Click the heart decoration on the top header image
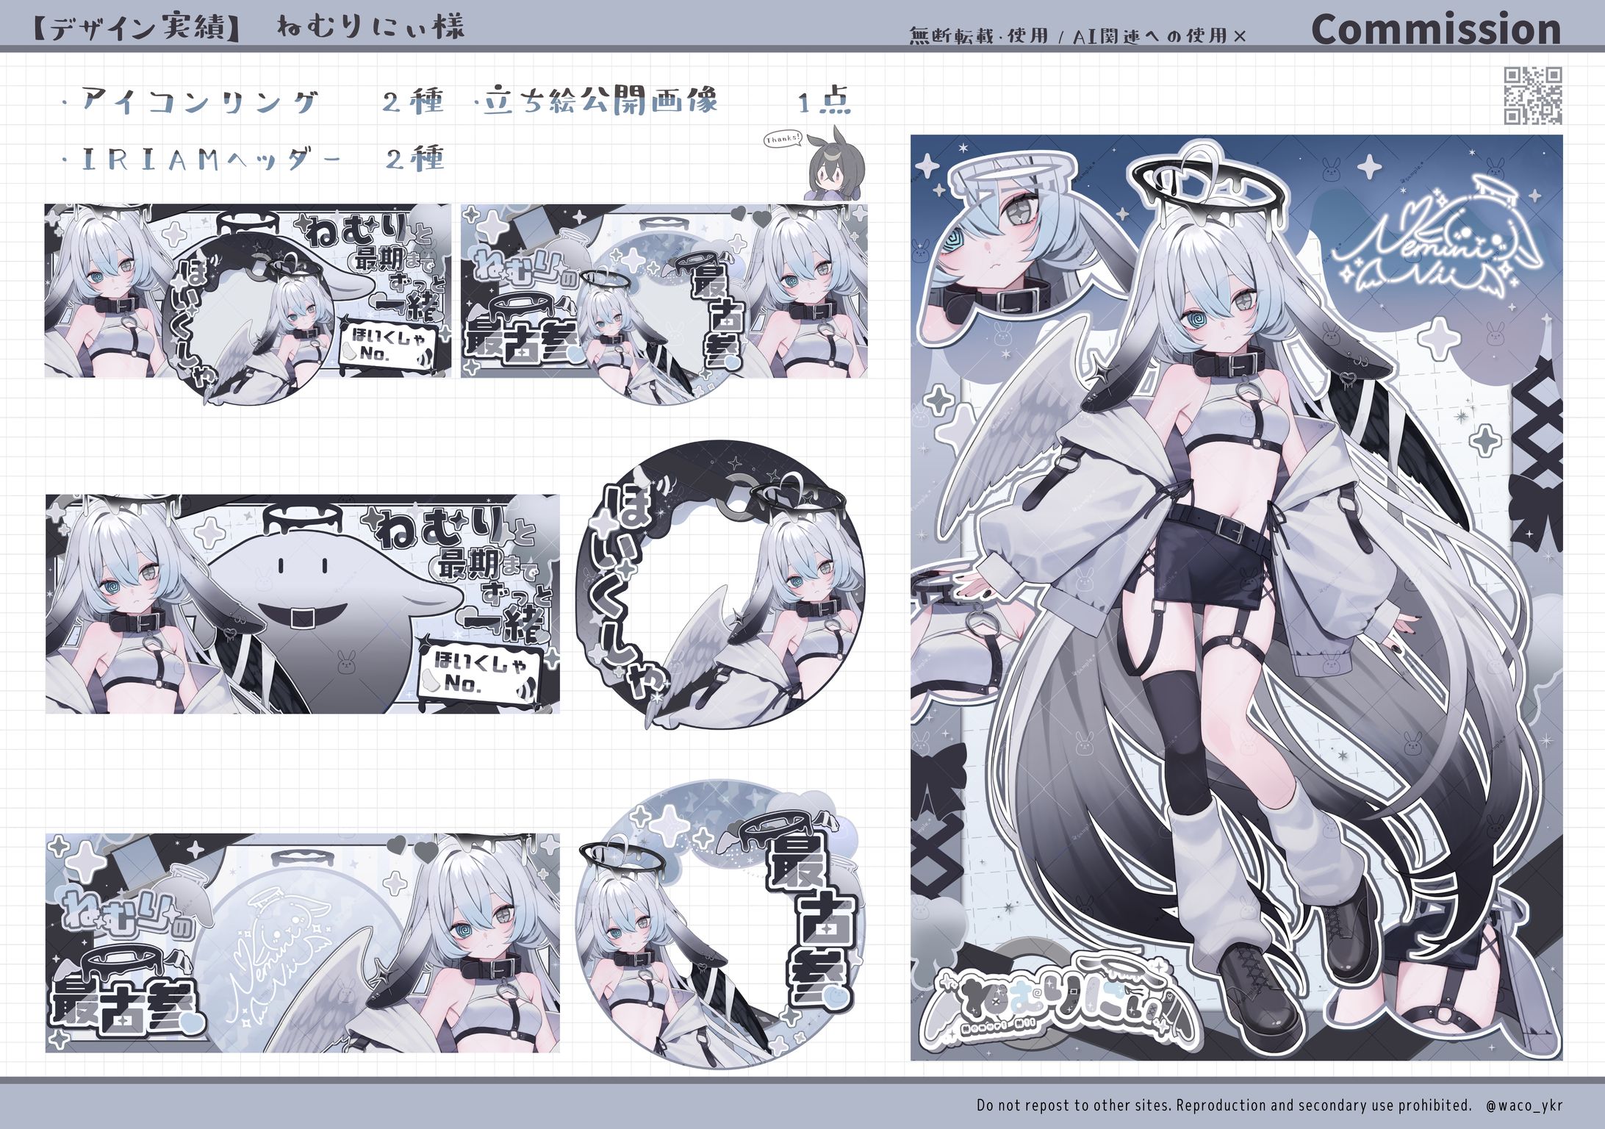 [x=737, y=214]
